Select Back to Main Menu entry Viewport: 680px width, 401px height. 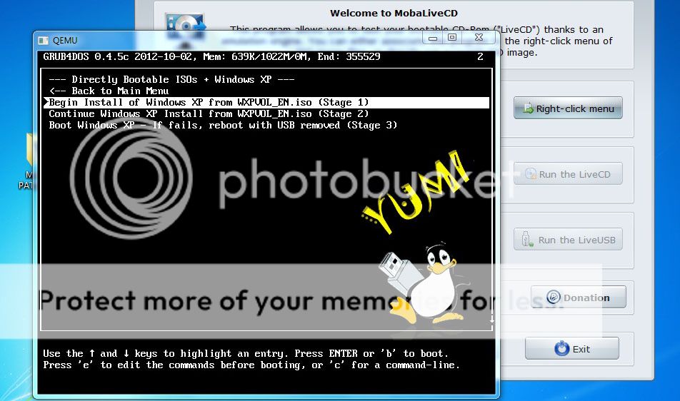[x=109, y=91]
